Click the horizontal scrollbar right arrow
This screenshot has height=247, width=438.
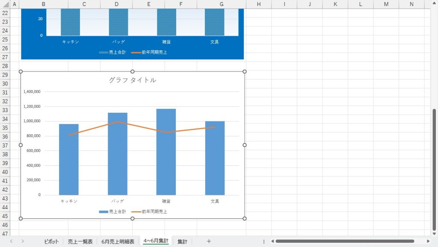[428, 241]
